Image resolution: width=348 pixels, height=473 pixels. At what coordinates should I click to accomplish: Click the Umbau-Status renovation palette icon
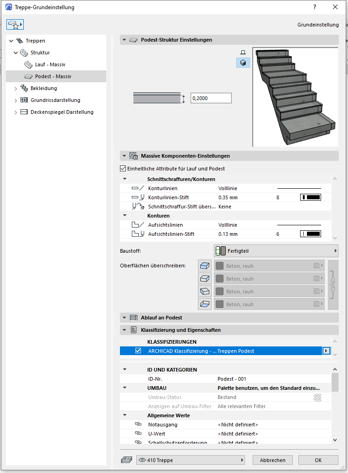pyautogui.click(x=317, y=398)
